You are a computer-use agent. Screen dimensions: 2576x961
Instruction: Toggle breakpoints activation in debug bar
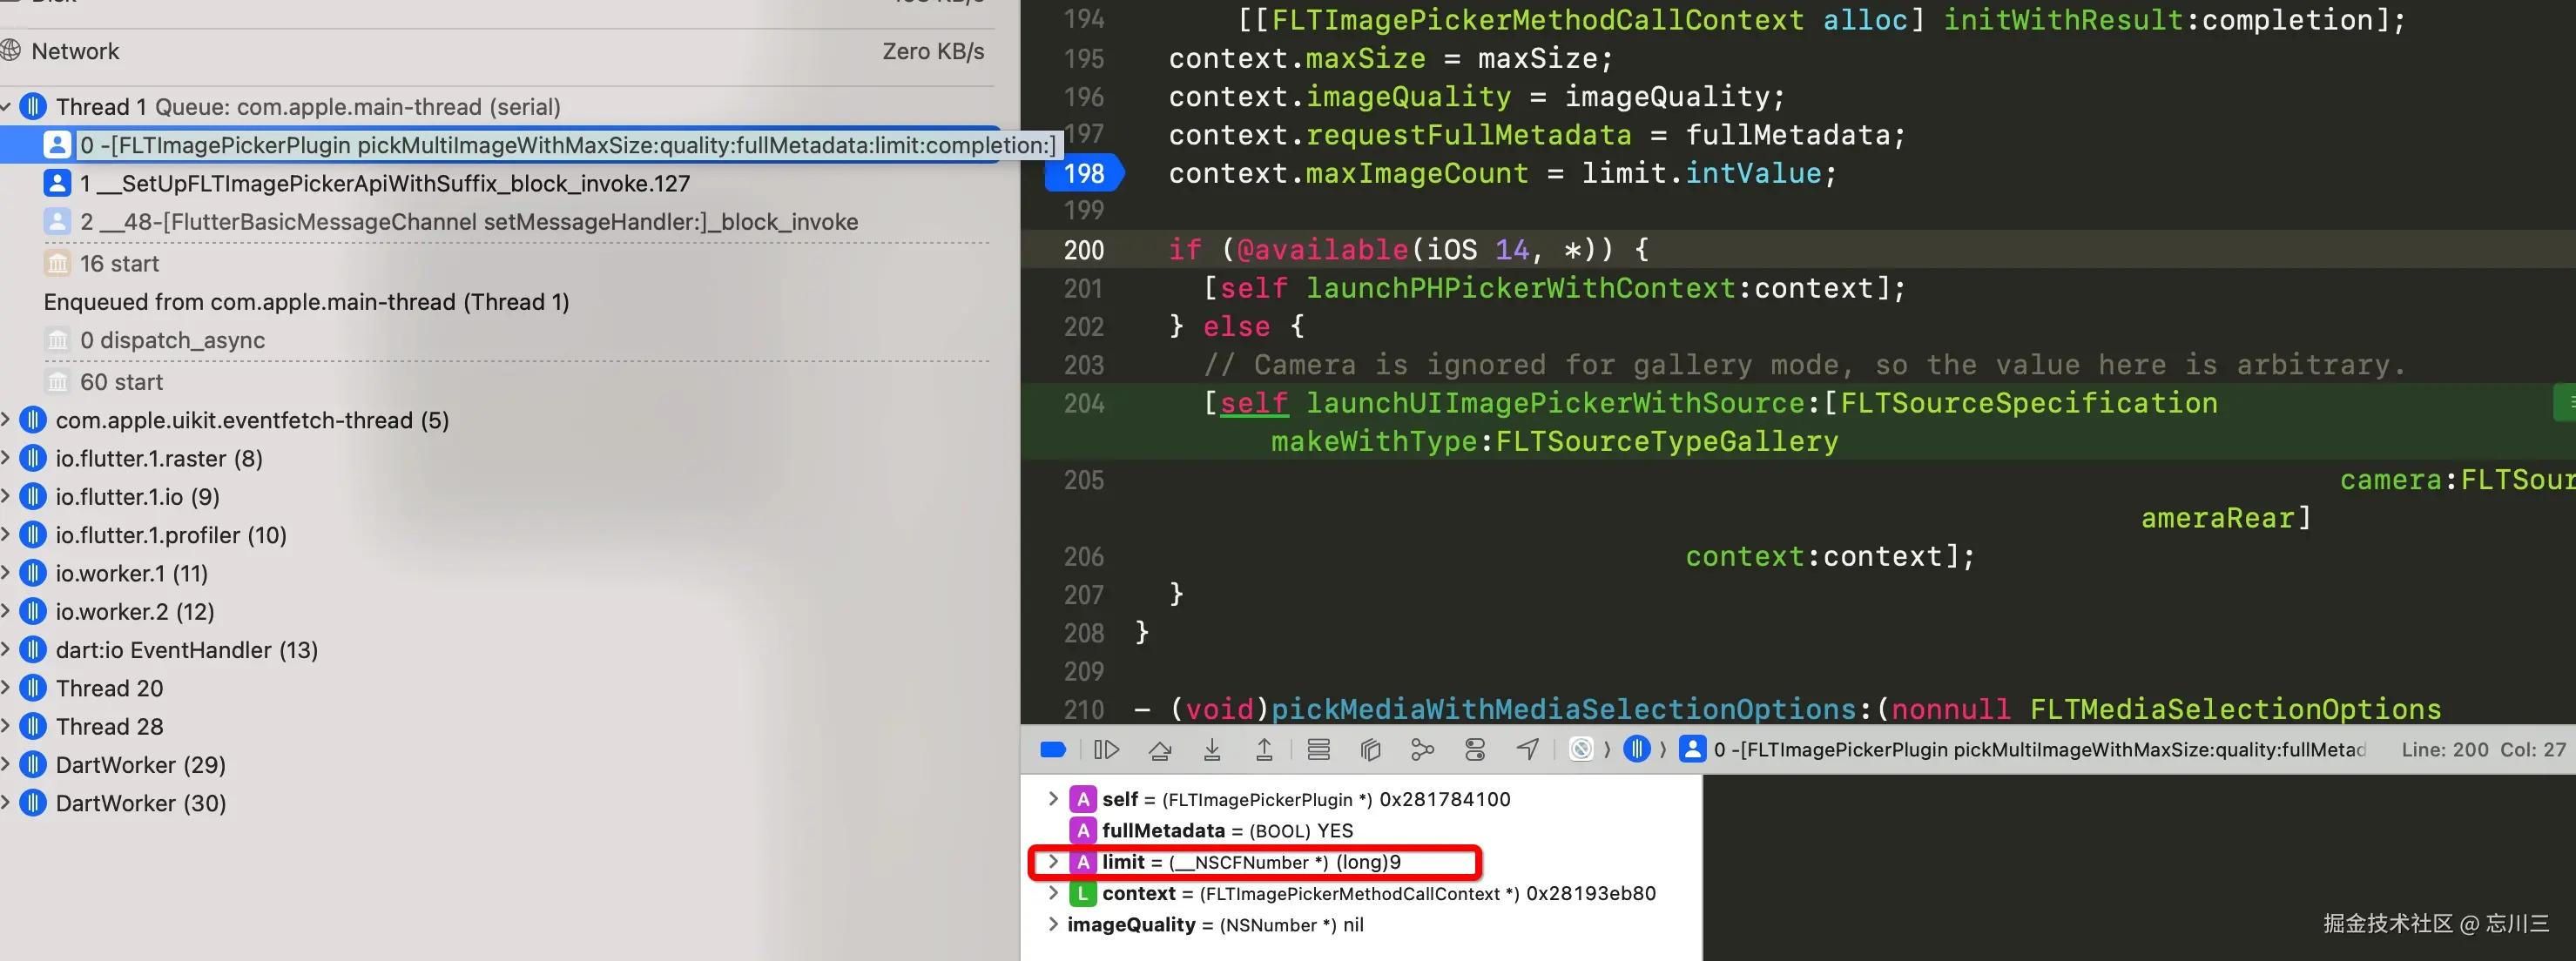pos(1053,749)
